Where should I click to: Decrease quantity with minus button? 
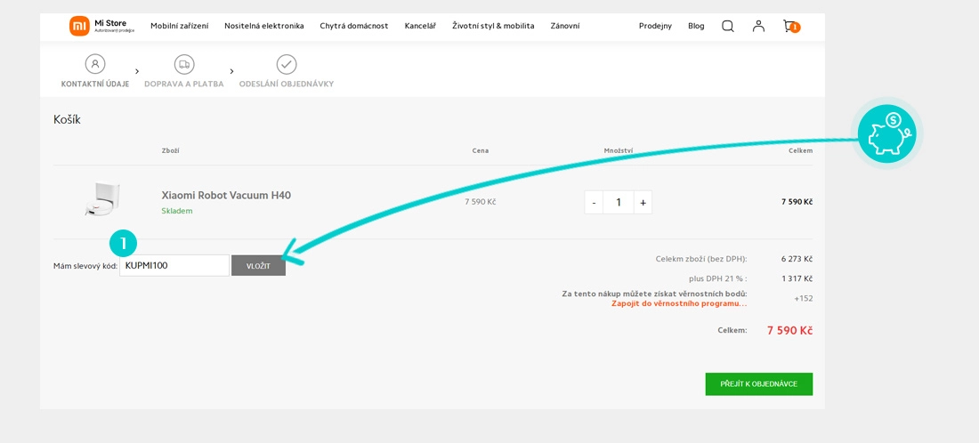click(594, 202)
